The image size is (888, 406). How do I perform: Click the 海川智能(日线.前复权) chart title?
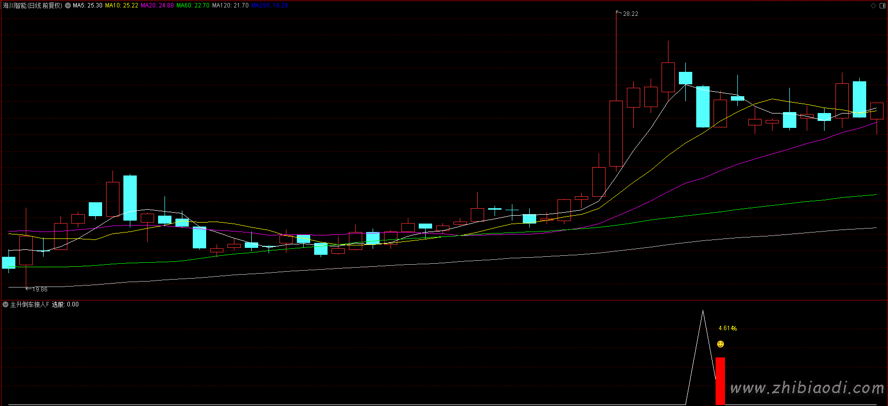click(33, 5)
